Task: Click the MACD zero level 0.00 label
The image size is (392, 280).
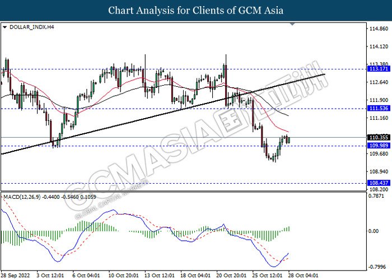Action: (374, 231)
